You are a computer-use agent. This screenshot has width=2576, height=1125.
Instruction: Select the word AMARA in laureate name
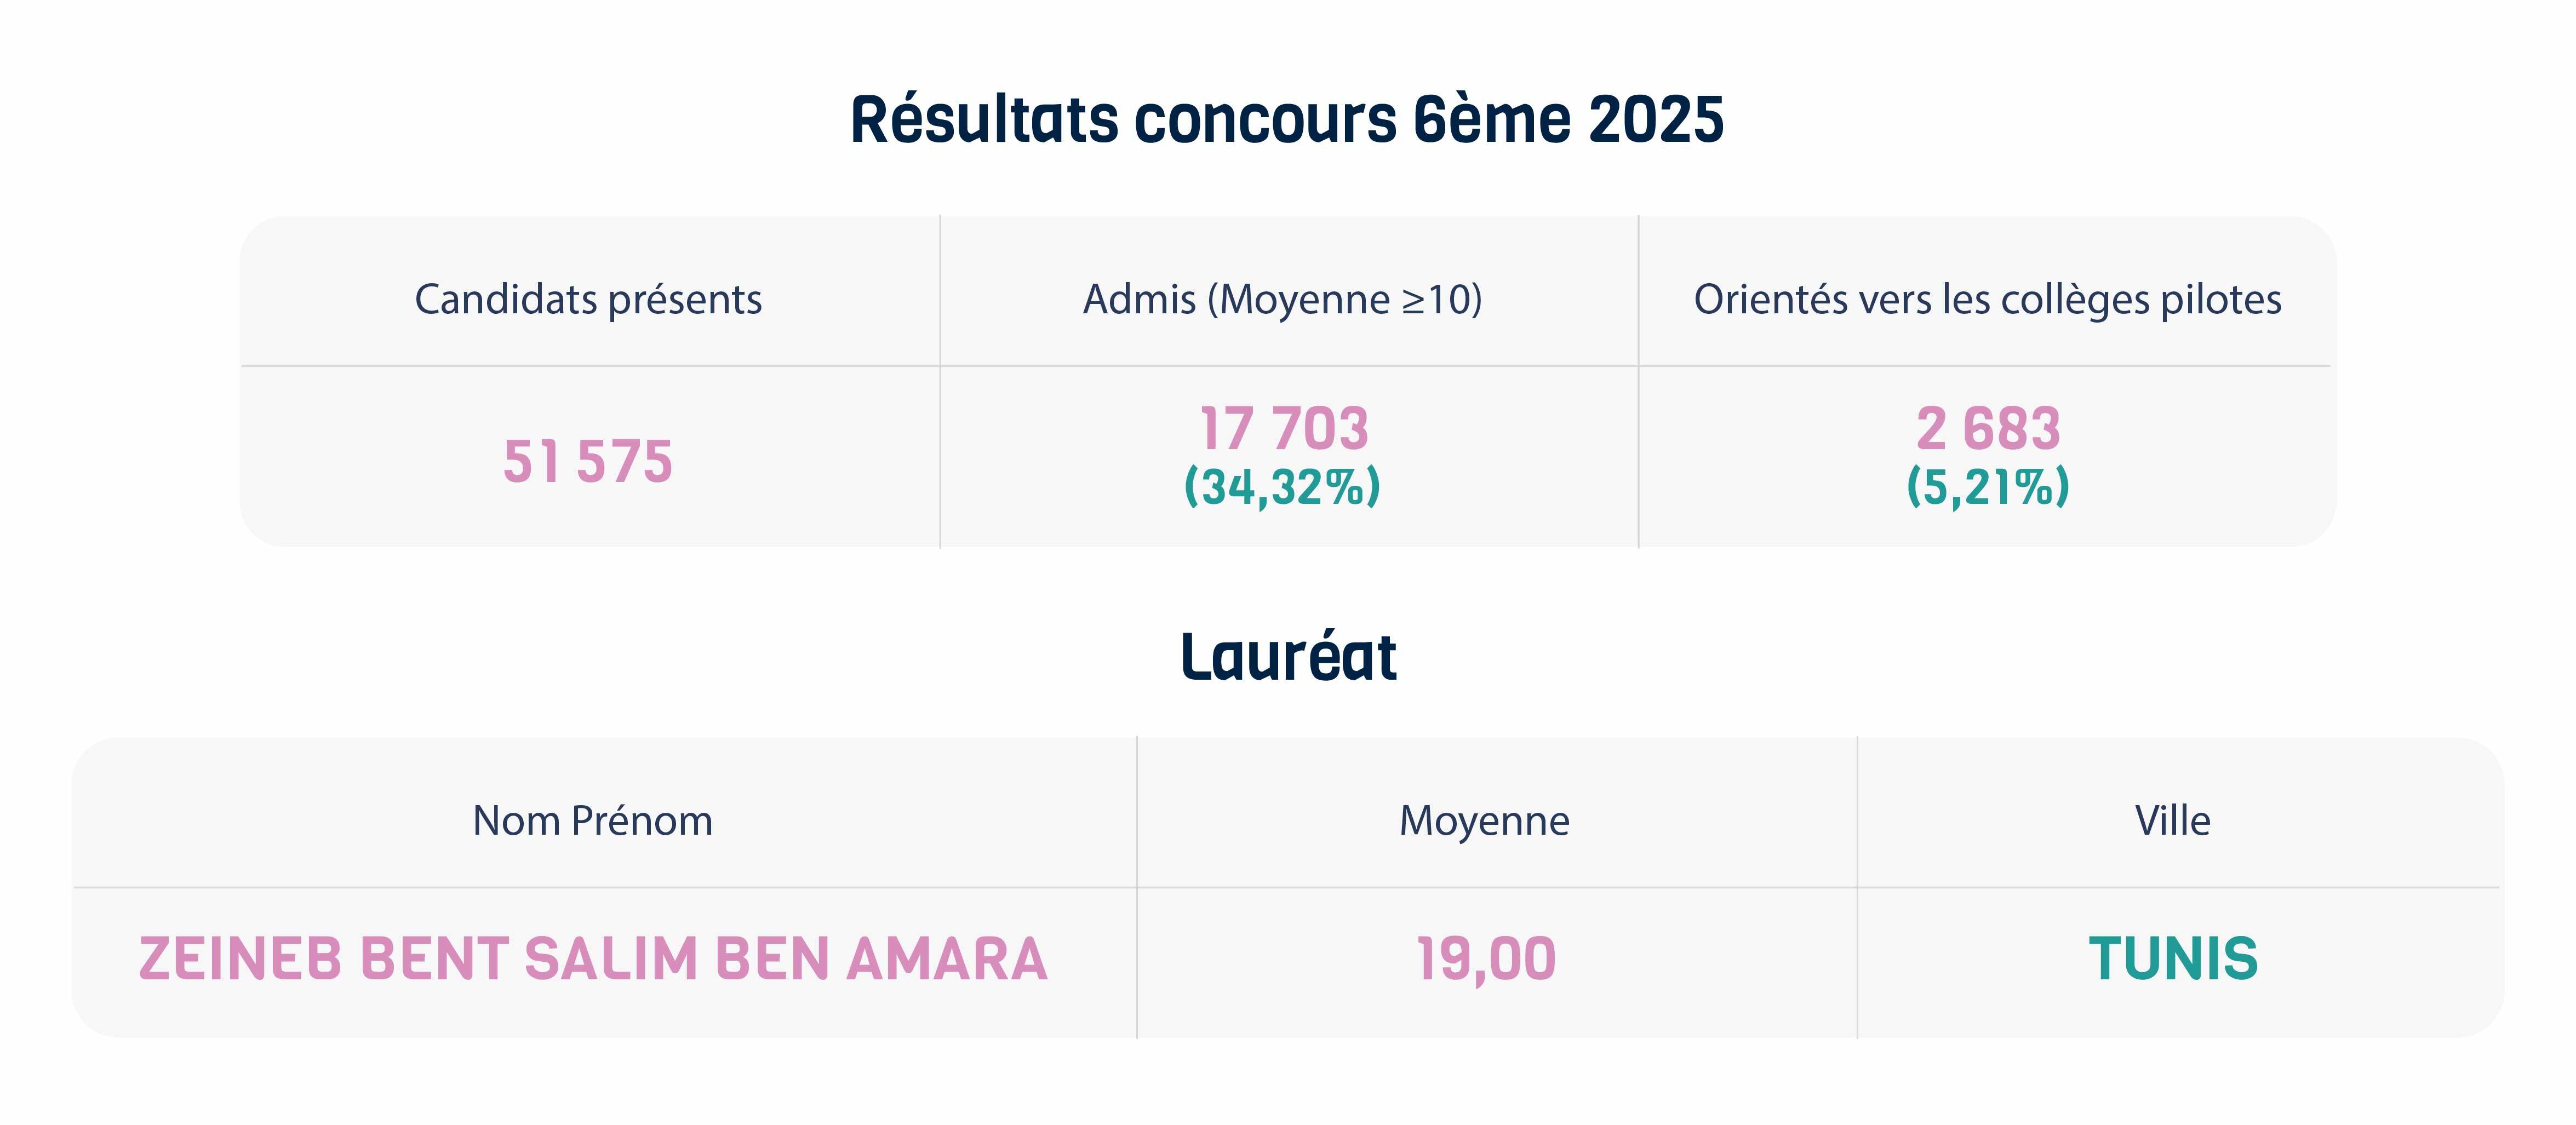pyautogui.click(x=947, y=958)
